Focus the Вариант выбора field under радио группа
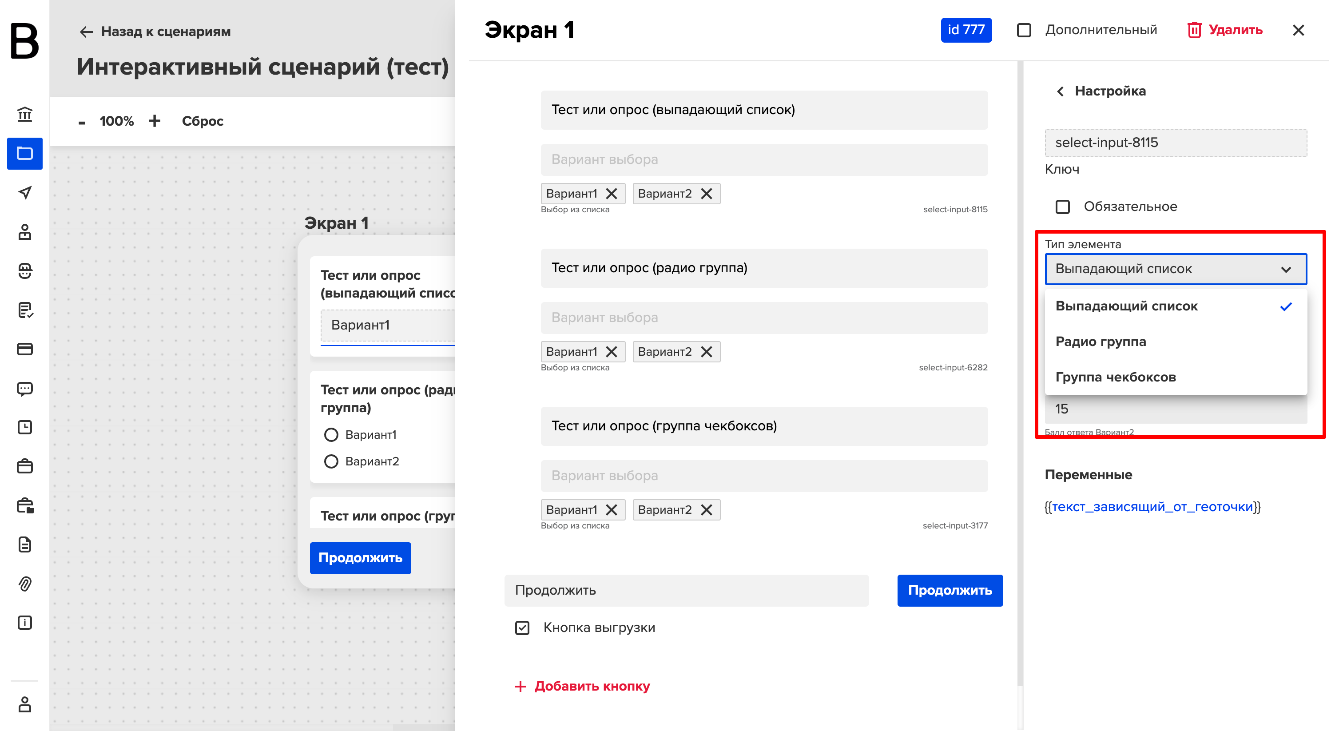The width and height of the screenshot is (1343, 731). tap(764, 318)
